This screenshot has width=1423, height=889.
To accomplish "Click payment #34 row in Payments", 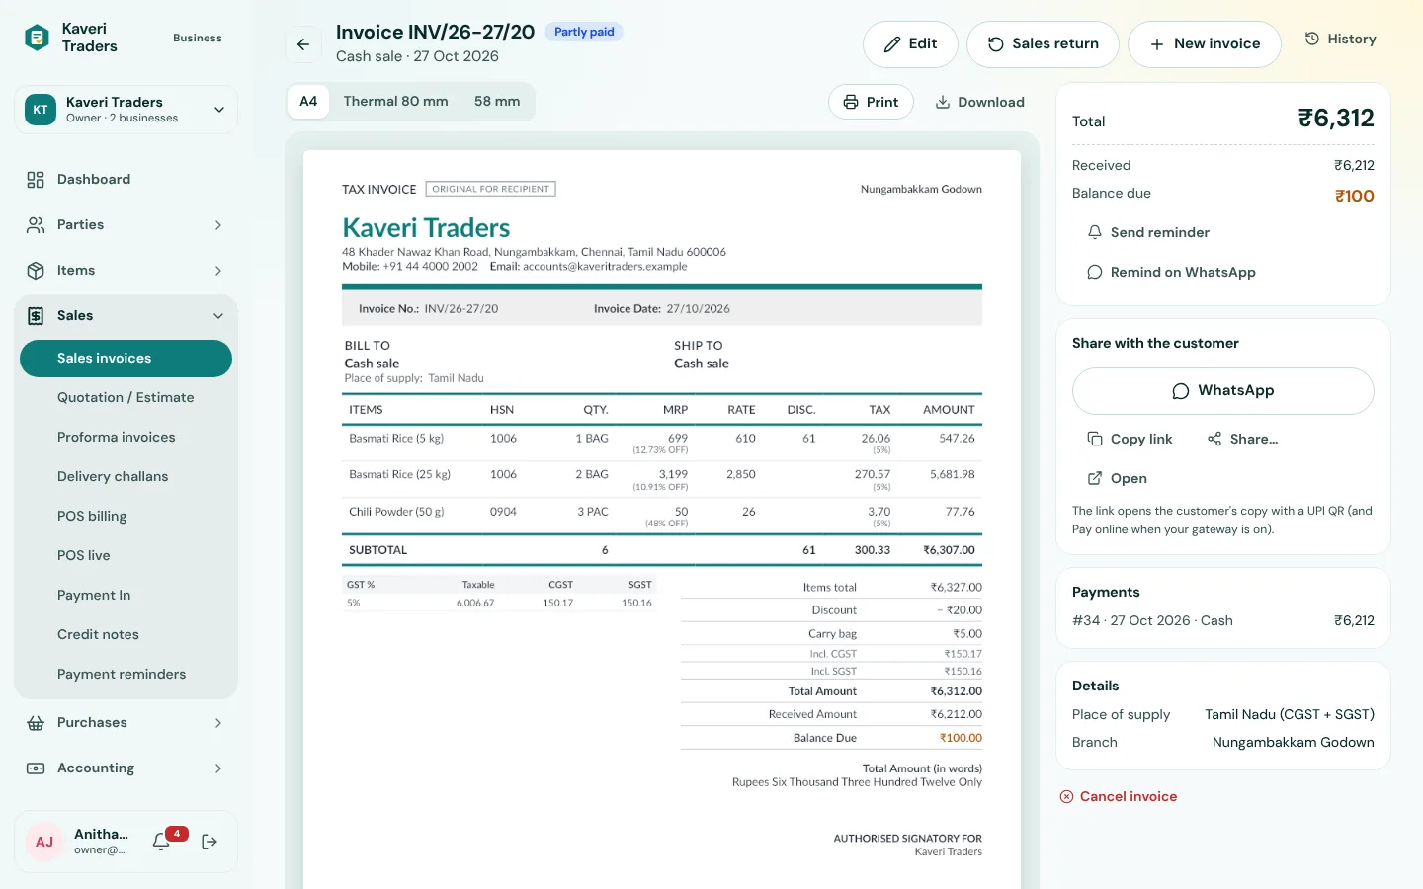I will point(1223,620).
